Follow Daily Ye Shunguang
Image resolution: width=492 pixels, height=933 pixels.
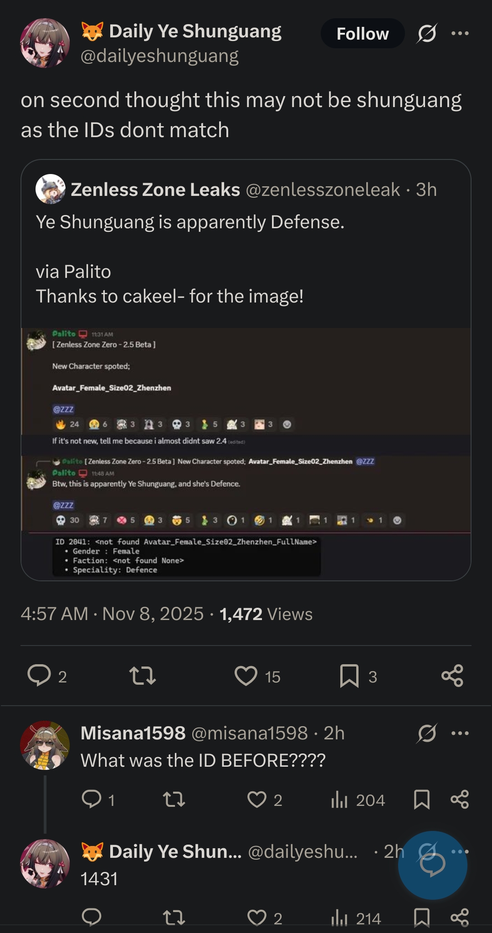pos(362,33)
